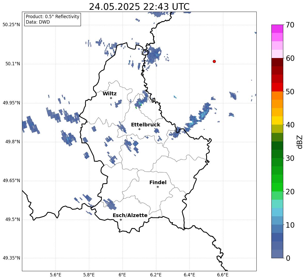Image resolution: width=306 pixels, height=280 pixels.
Task: Click the yellow colorbar segment above 40
Action: [x=277, y=120]
